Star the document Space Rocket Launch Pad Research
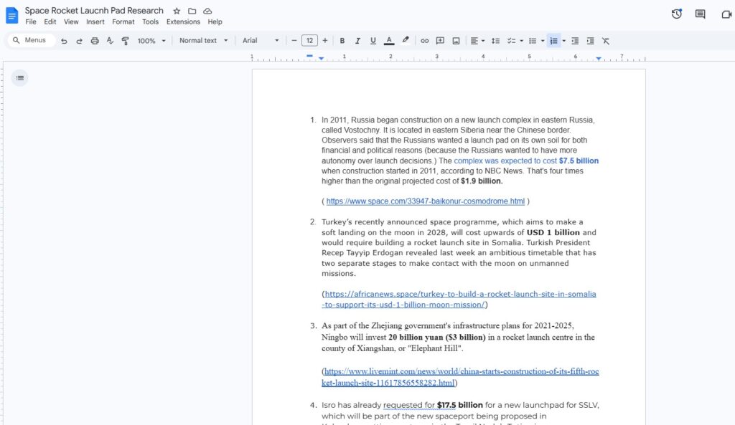 [x=177, y=11]
